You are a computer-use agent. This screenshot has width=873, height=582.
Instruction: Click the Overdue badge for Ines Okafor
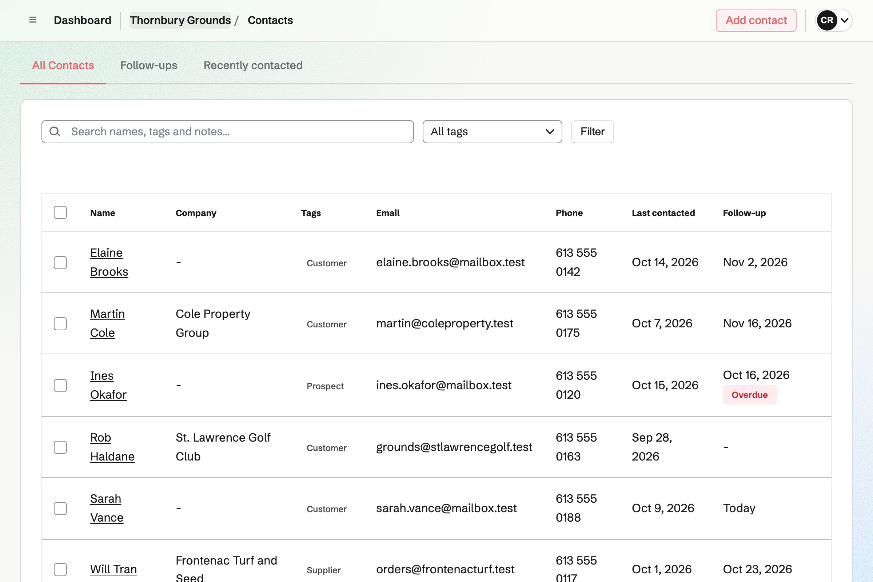[750, 395]
